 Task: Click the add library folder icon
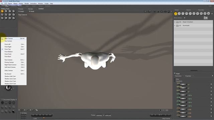[x=206, y=18]
